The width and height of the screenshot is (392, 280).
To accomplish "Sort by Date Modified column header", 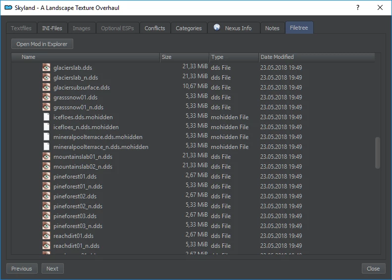I will pyautogui.click(x=317, y=57).
